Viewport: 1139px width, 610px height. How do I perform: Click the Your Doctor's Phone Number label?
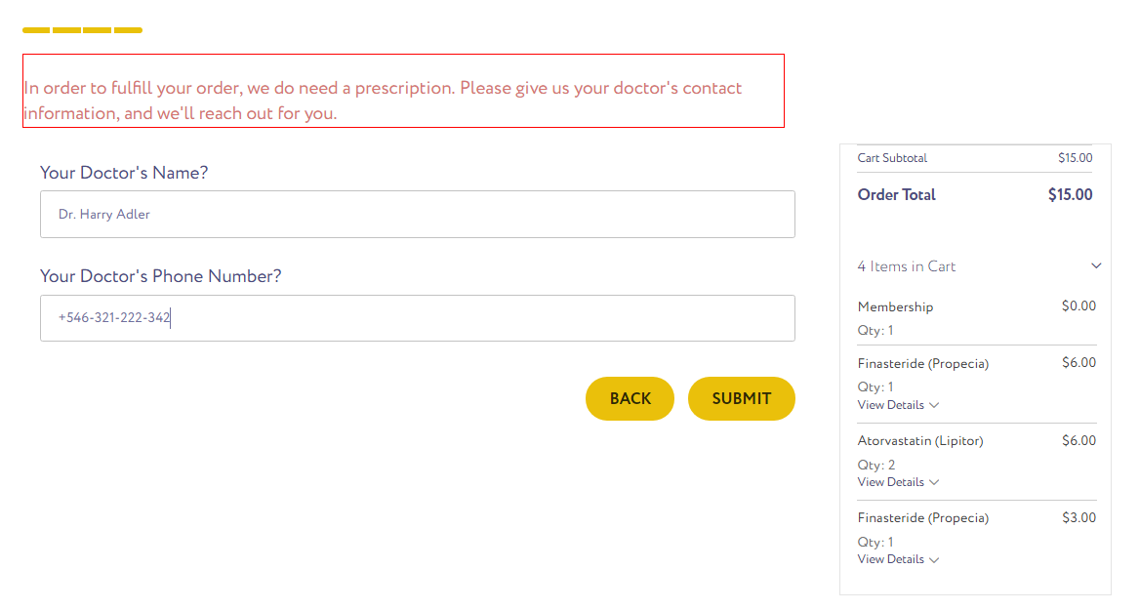160,276
